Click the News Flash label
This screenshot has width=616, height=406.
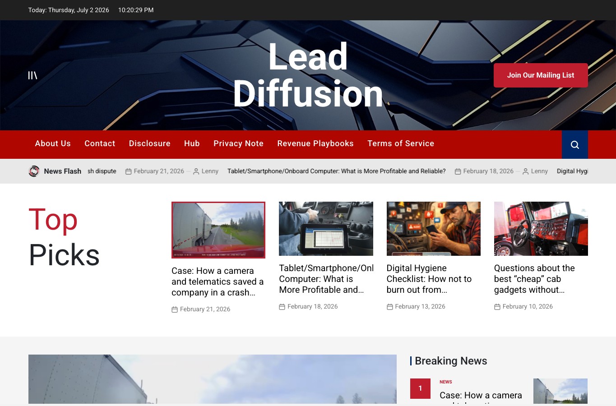point(63,171)
